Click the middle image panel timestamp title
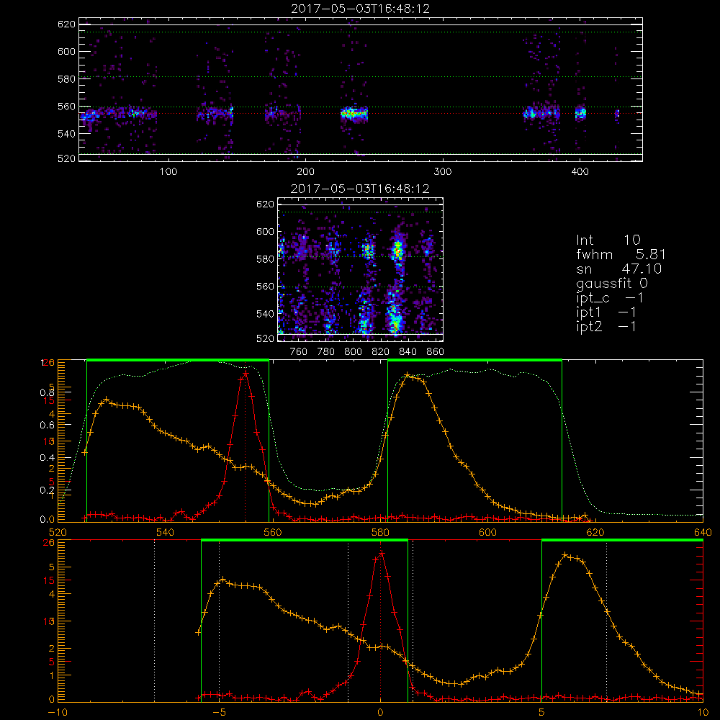 360,189
